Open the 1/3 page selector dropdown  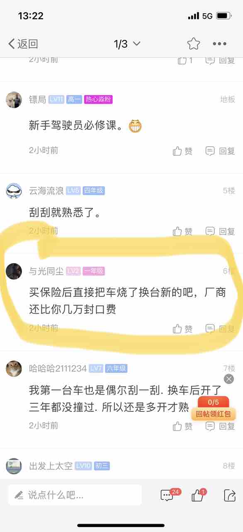click(x=127, y=44)
